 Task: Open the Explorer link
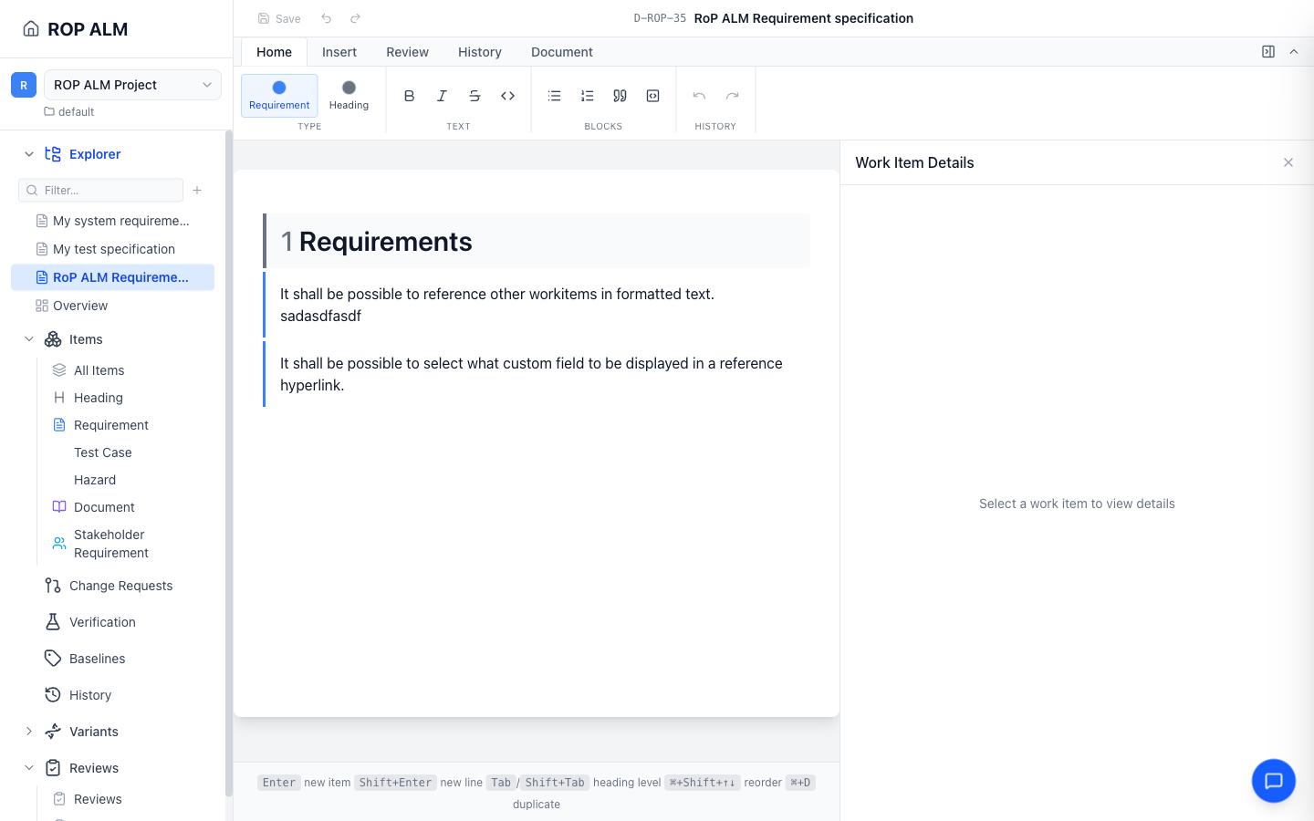(x=95, y=154)
